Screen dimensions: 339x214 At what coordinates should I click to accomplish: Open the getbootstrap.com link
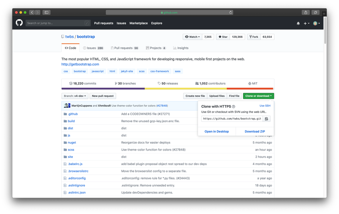[80, 64]
